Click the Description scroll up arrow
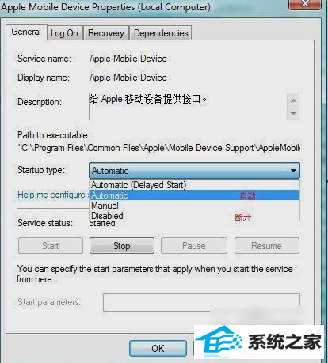Viewport: 328px width, 363px height. point(293,100)
